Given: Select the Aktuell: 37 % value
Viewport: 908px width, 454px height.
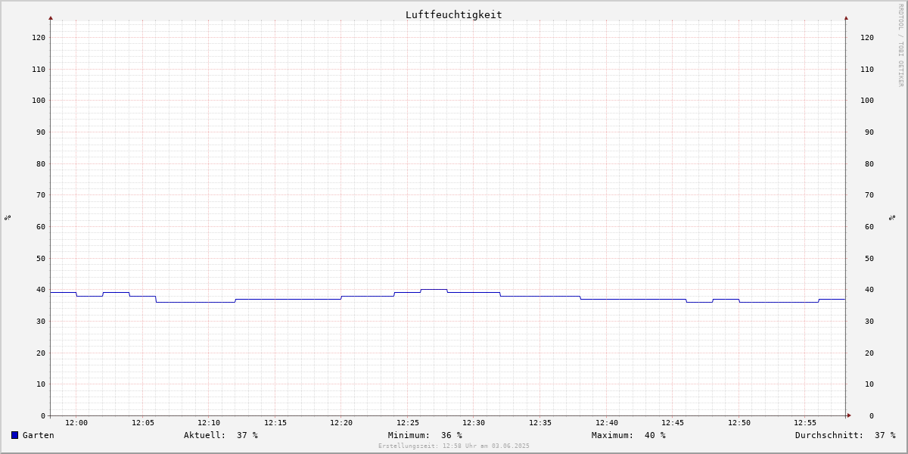Looking at the screenshot, I should (221, 435).
